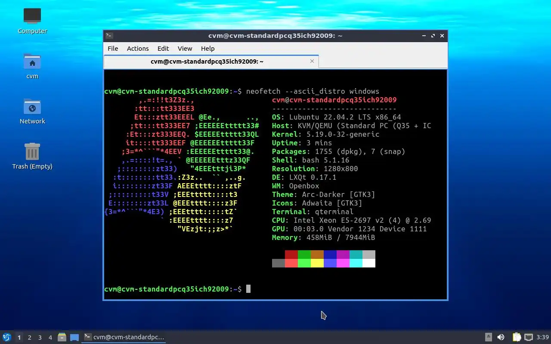Select the cvm@cvm-standardpcq35ich92009: ~ terminal tab
This screenshot has height=344, width=551.
(211, 61)
